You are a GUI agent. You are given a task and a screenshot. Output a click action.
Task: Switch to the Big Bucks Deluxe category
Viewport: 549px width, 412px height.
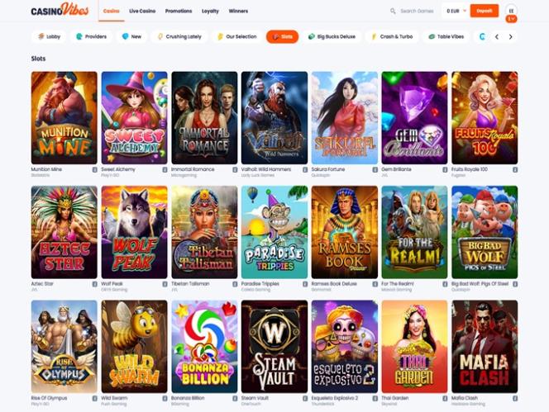[332, 36]
